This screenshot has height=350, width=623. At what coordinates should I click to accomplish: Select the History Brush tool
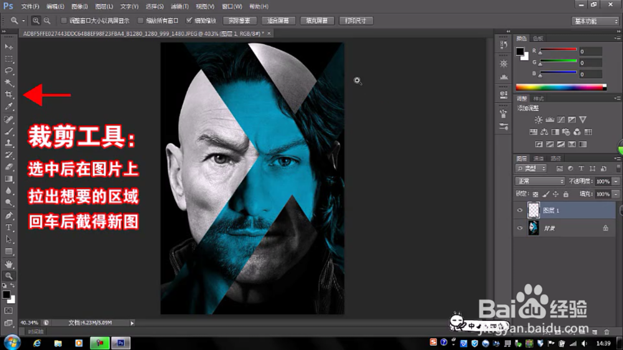(x=9, y=155)
